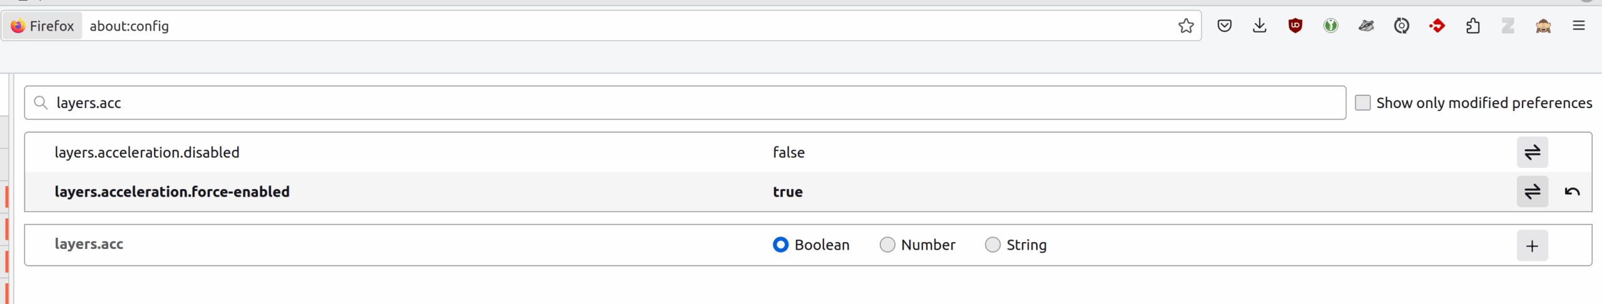The width and height of the screenshot is (1602, 304).
Task: Add the new layers.acc preference
Action: click(x=1533, y=245)
